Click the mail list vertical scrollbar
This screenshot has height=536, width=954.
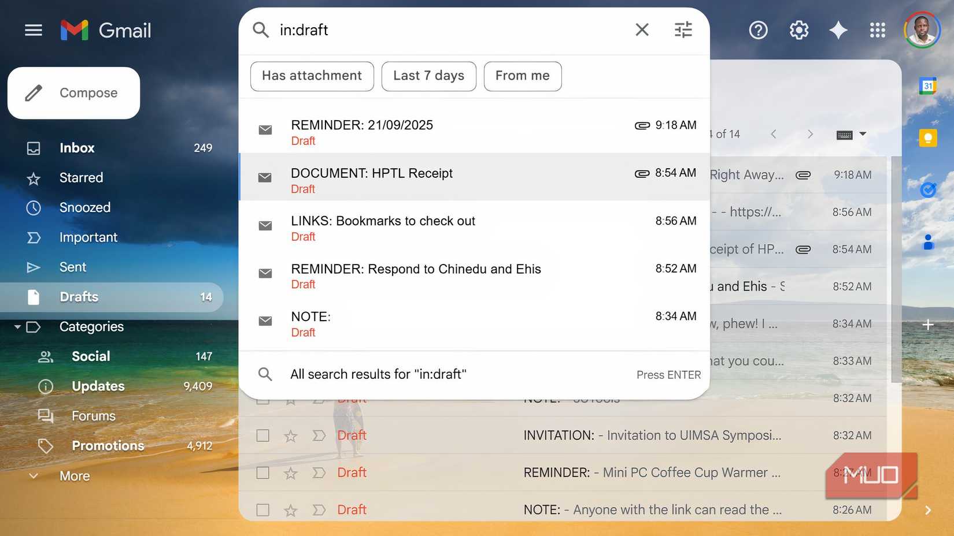coord(896,269)
